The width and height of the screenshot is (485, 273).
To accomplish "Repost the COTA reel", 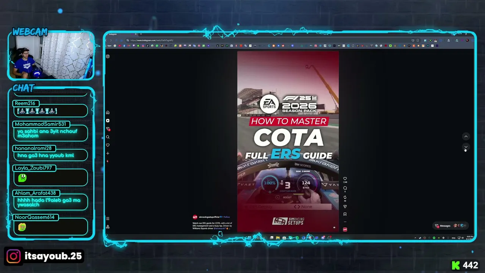I will 345,198.
